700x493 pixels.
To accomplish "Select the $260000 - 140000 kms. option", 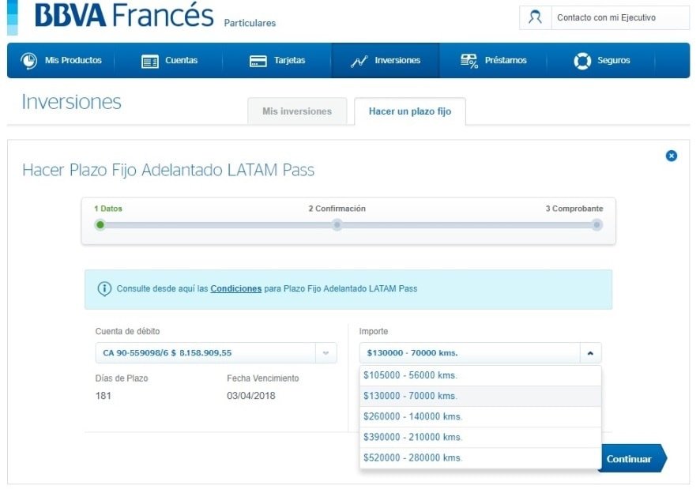I will pos(435,416).
